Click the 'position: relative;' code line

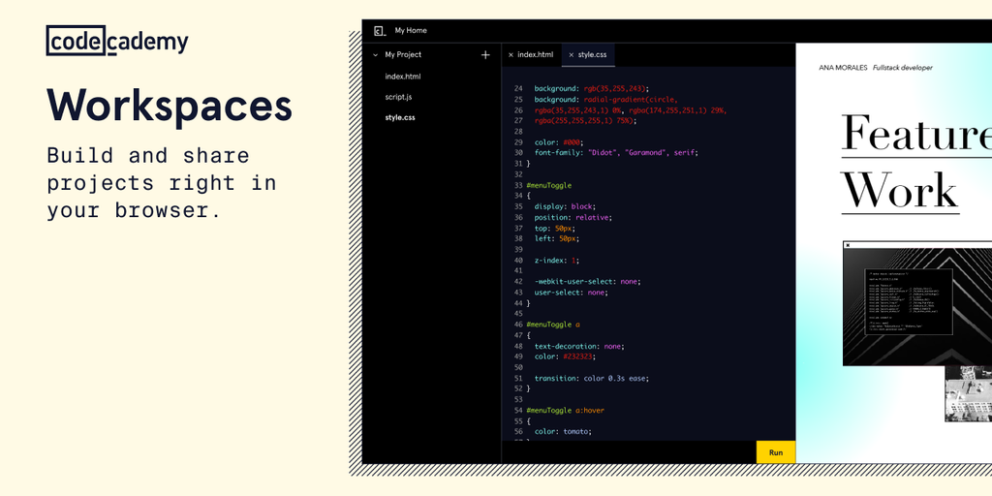573,217
